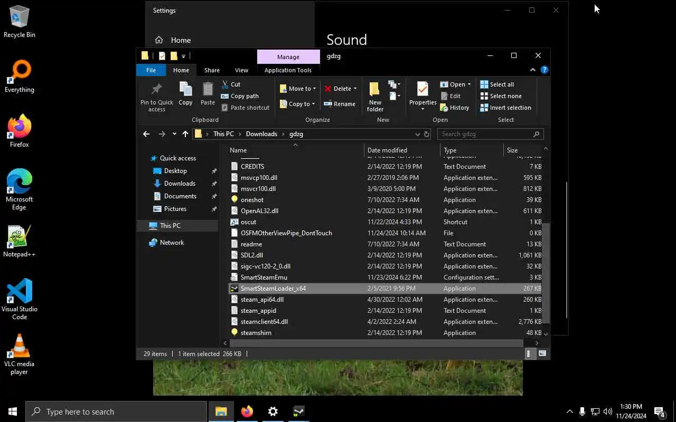Open Explorer help question mark
Screen dimensions: 676x422
(x=544, y=70)
